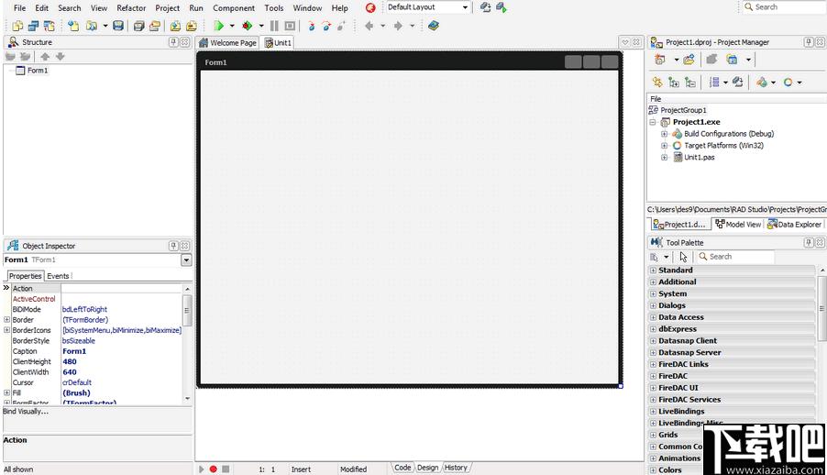Pin the Structure panel
Screen dimensions: 827x475
[173, 42]
